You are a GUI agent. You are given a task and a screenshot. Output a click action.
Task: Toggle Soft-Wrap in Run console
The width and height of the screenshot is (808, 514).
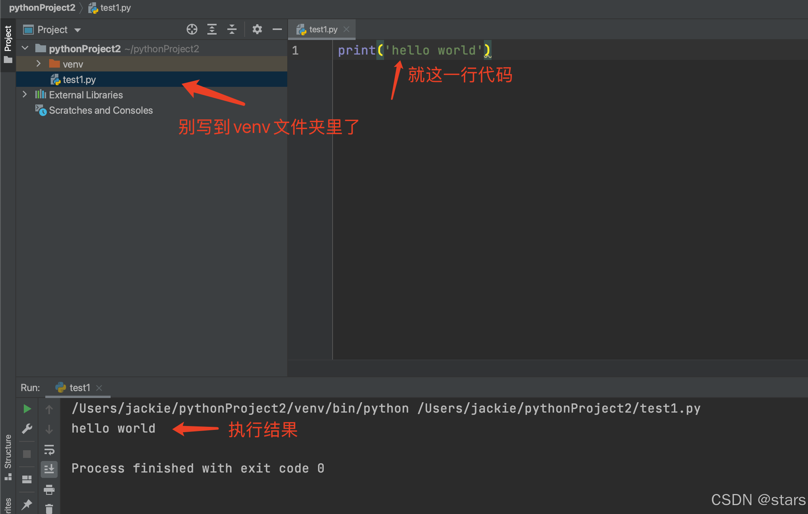point(49,449)
